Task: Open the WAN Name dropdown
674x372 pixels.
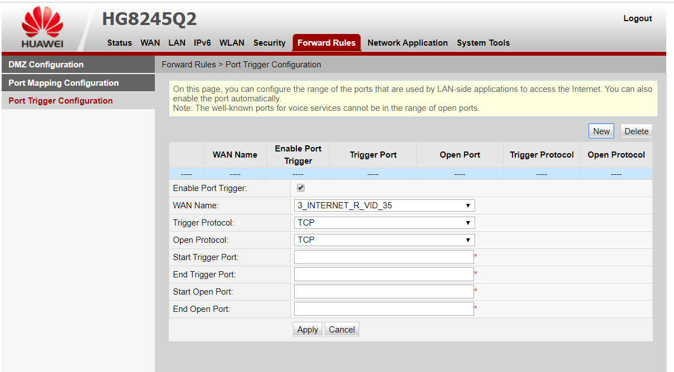Action: [x=384, y=205]
